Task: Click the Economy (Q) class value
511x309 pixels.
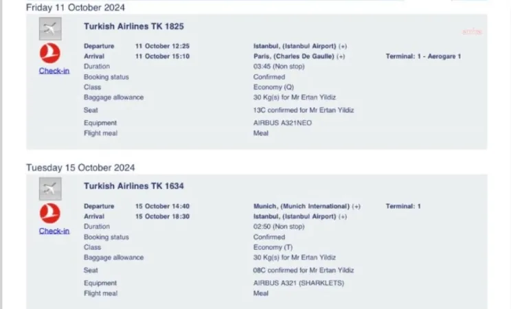Action: tap(275, 87)
